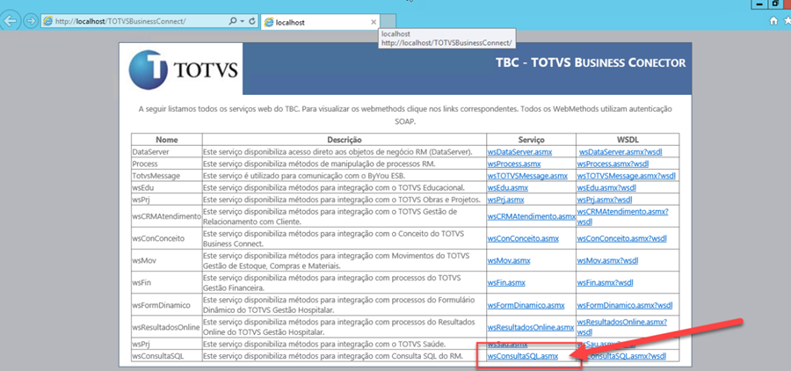This screenshot has height=371, width=791.
Task: Open wsMov.asmx?wsdl link
Action: click(x=608, y=261)
